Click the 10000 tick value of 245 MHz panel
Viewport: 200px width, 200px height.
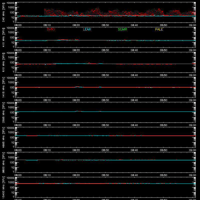coord(10,3)
